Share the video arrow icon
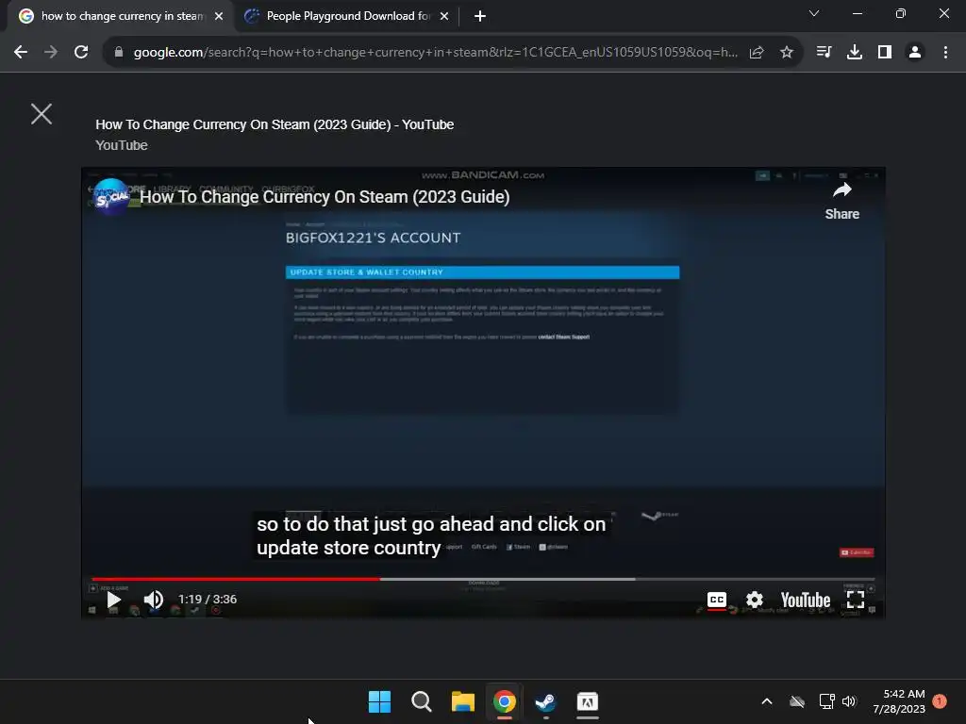 (842, 190)
